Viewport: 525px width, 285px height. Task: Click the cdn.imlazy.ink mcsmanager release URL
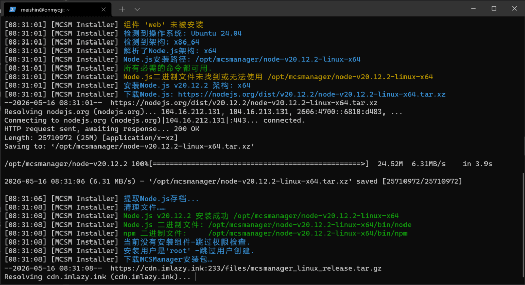click(x=246, y=268)
